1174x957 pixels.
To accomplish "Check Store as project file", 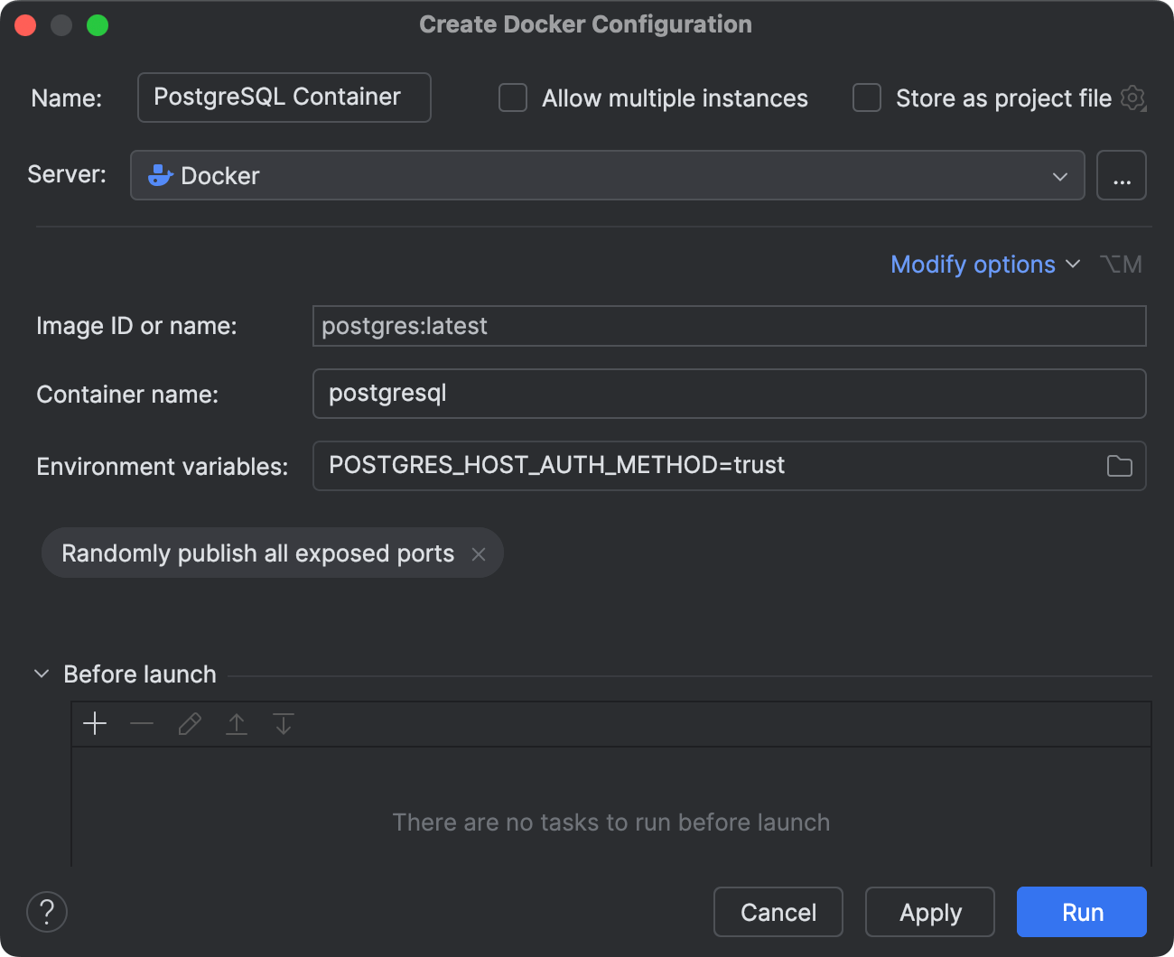I will (866, 98).
